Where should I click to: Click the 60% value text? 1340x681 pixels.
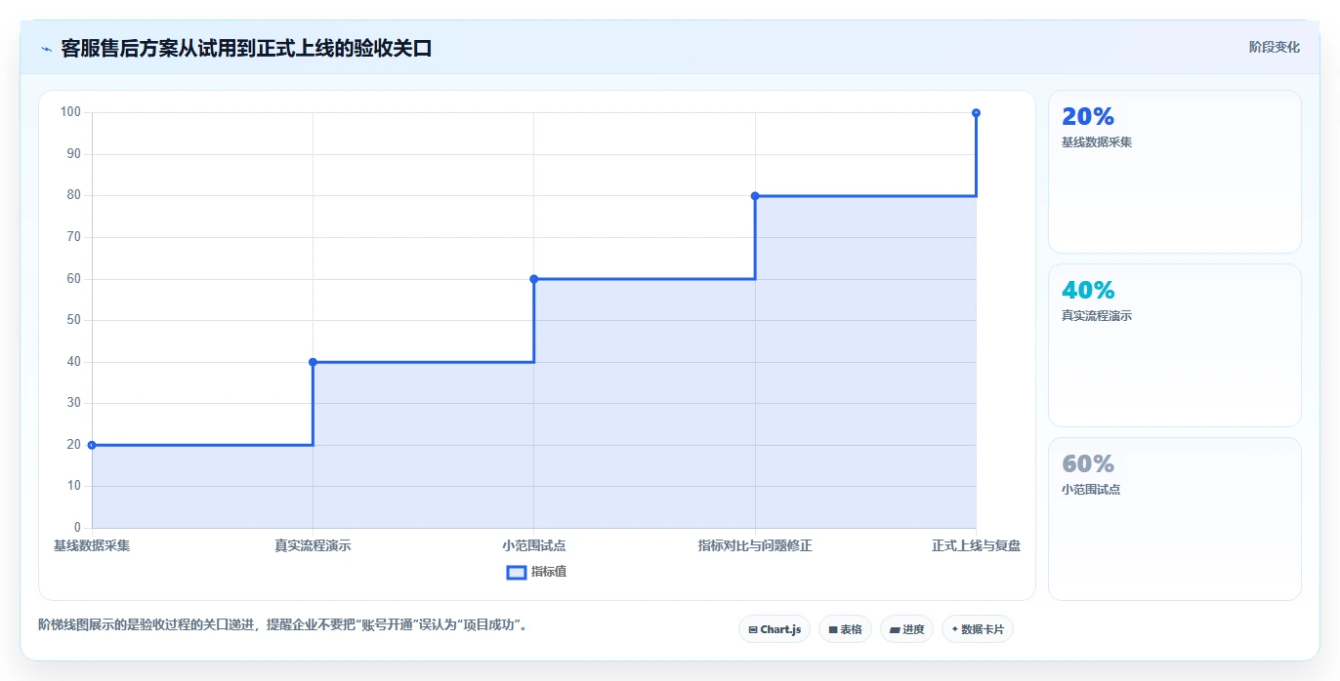(1087, 464)
